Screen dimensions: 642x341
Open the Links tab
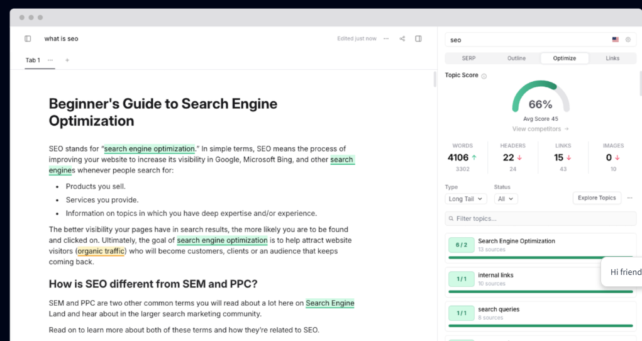612,59
